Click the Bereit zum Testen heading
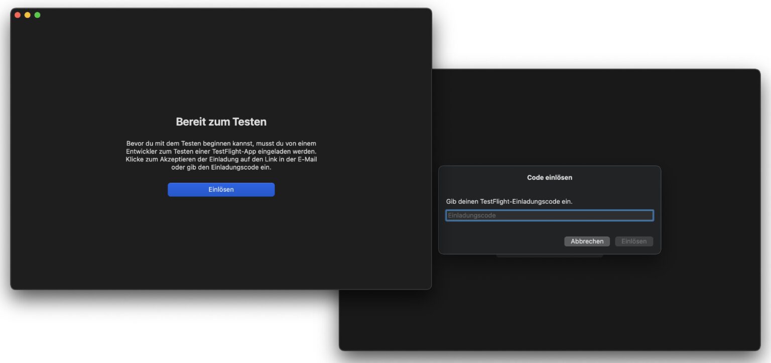The height and width of the screenshot is (363, 771). click(x=221, y=121)
